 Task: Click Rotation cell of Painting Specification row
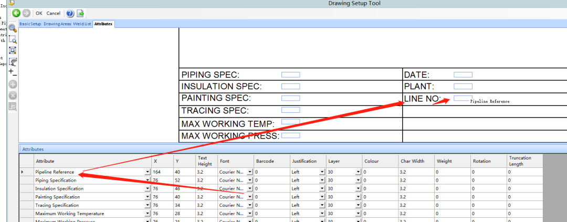pyautogui.click(x=489, y=197)
